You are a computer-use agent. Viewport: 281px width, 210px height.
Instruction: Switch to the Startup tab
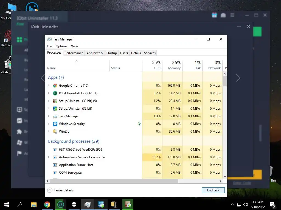tap(111, 53)
